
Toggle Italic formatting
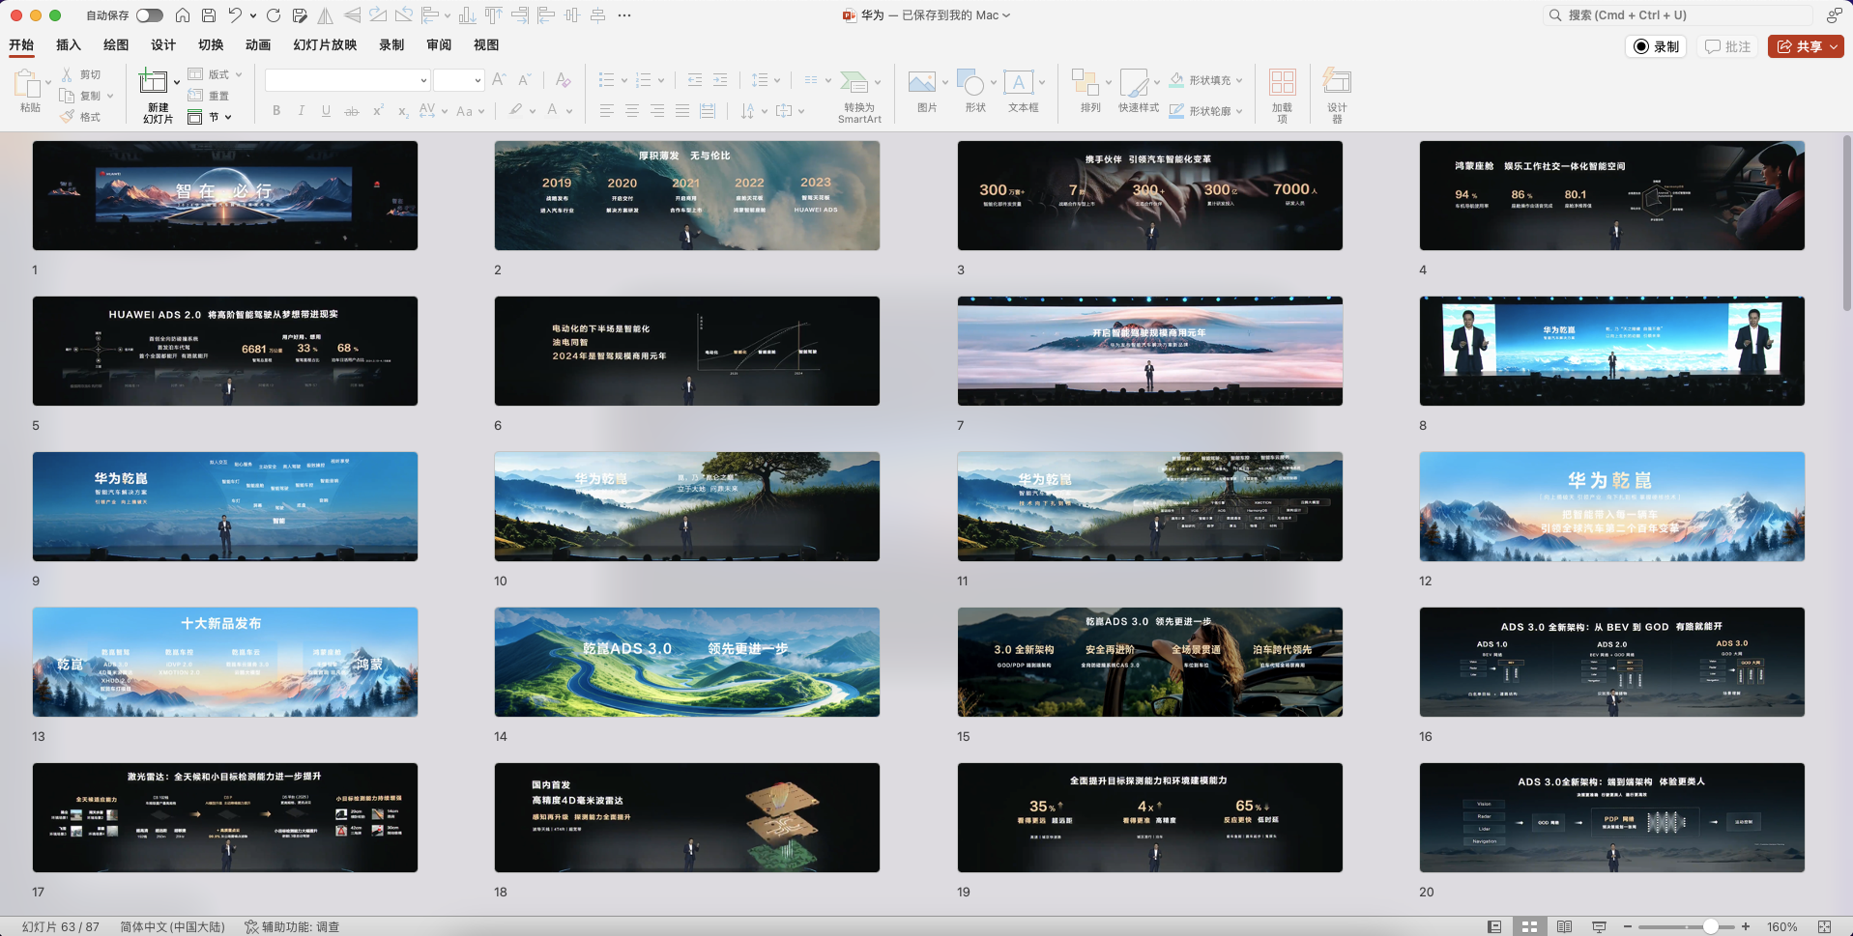[x=302, y=111]
